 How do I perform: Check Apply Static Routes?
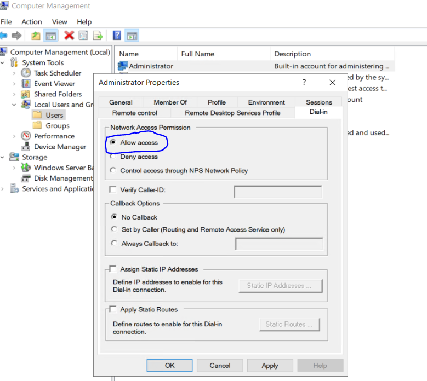tap(113, 309)
